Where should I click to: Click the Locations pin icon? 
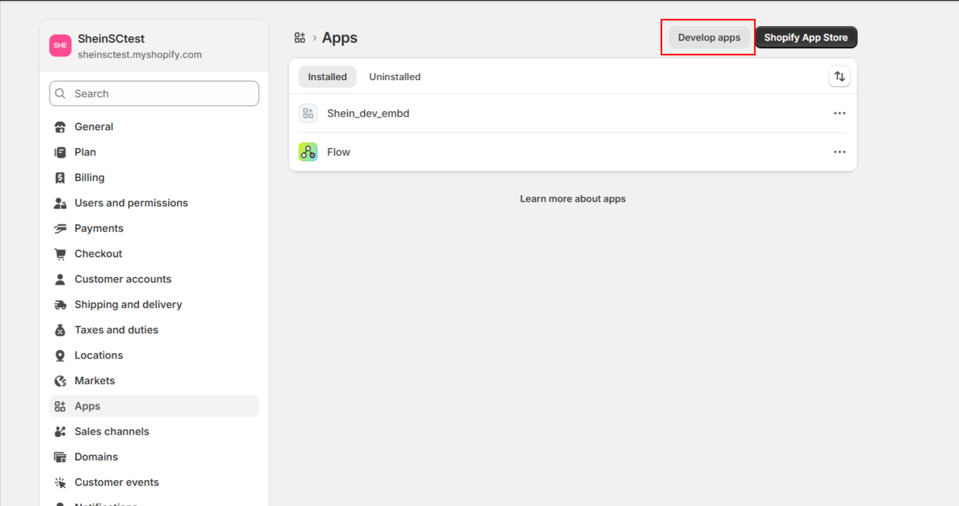click(x=60, y=356)
